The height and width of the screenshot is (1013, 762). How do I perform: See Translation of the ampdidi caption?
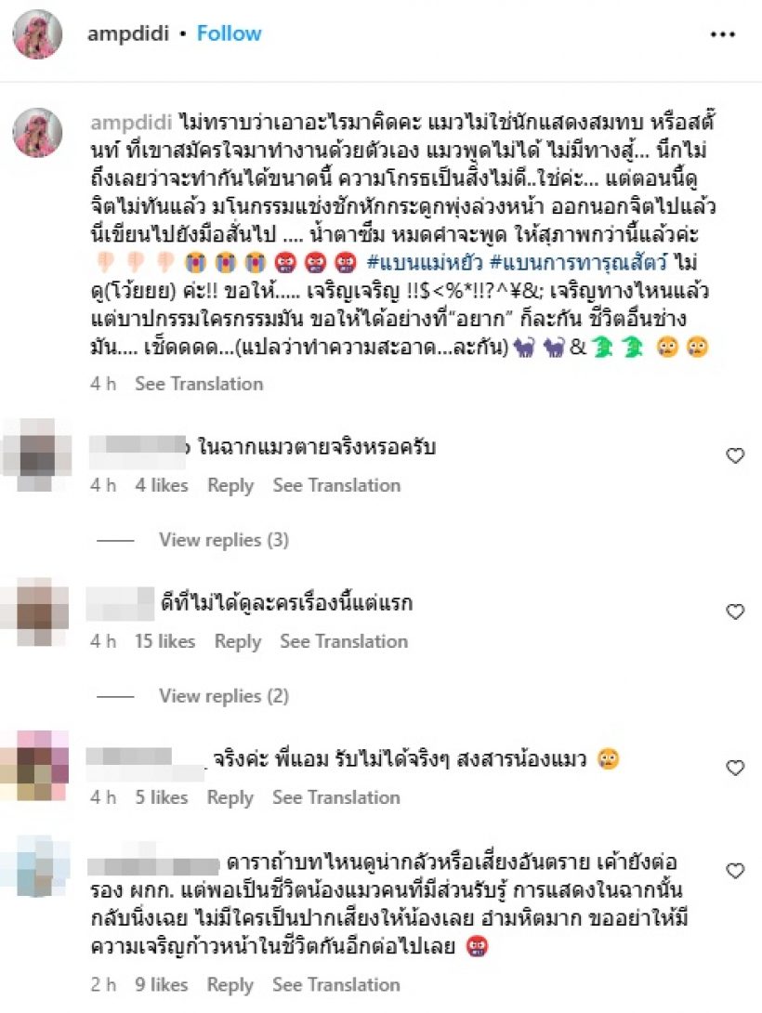(199, 384)
